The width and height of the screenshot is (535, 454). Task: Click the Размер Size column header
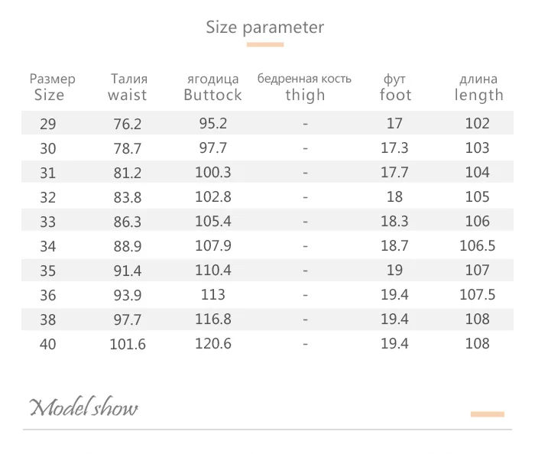(x=52, y=87)
